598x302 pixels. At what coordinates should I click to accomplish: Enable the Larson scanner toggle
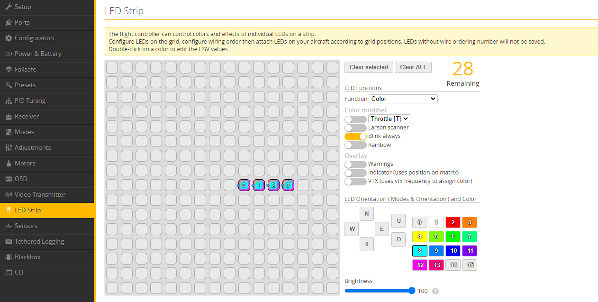(355, 128)
